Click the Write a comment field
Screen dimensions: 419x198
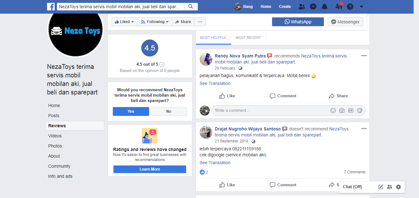coord(288,111)
